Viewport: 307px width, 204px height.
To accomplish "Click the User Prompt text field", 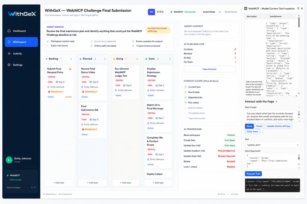I will pos(271,116).
